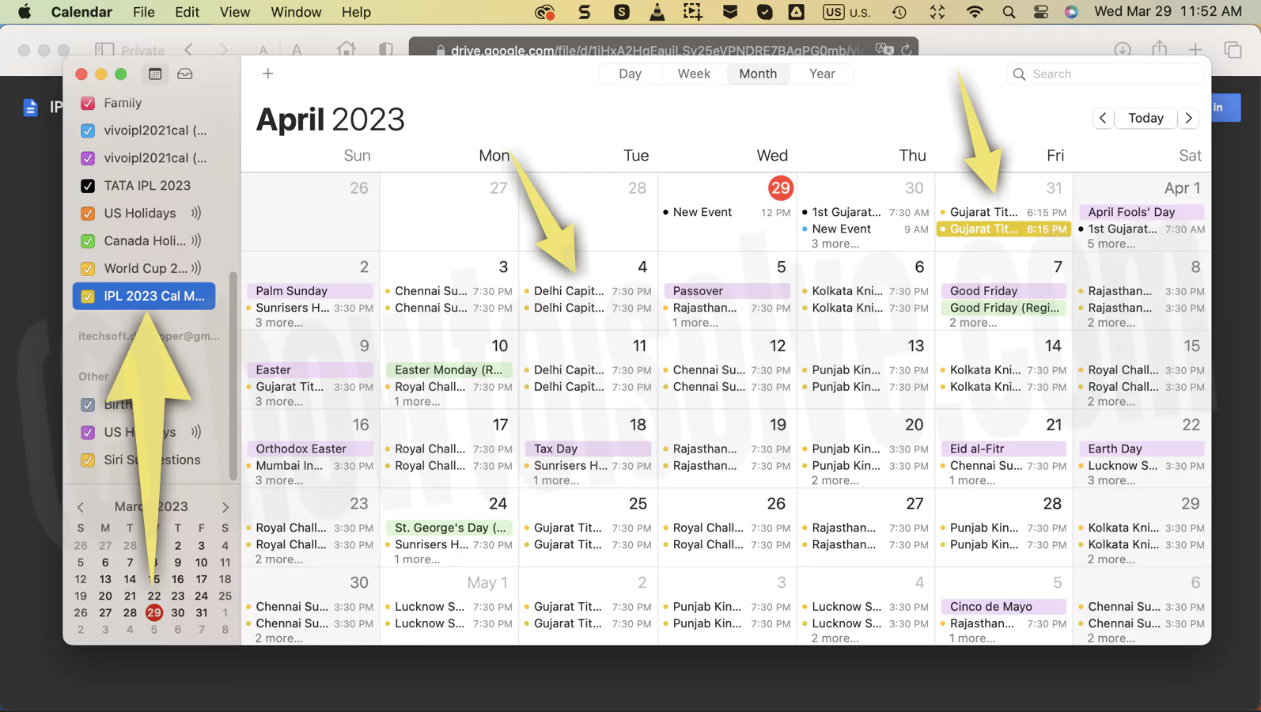1261x712 pixels.
Task: Open Earth Day event on April 22
Action: click(x=1142, y=449)
